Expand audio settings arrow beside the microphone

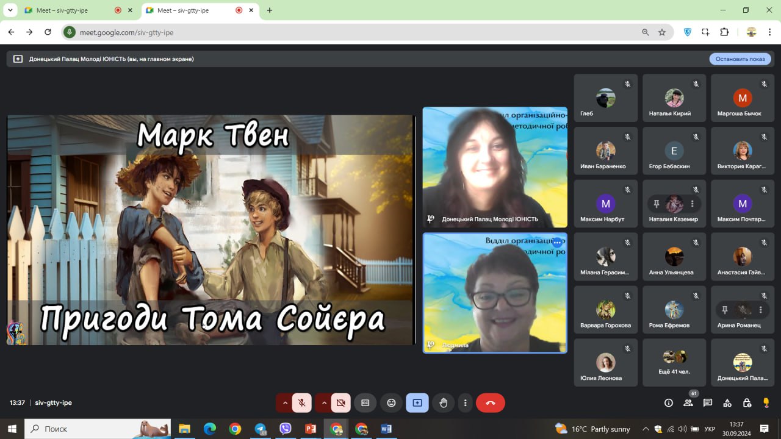click(284, 402)
